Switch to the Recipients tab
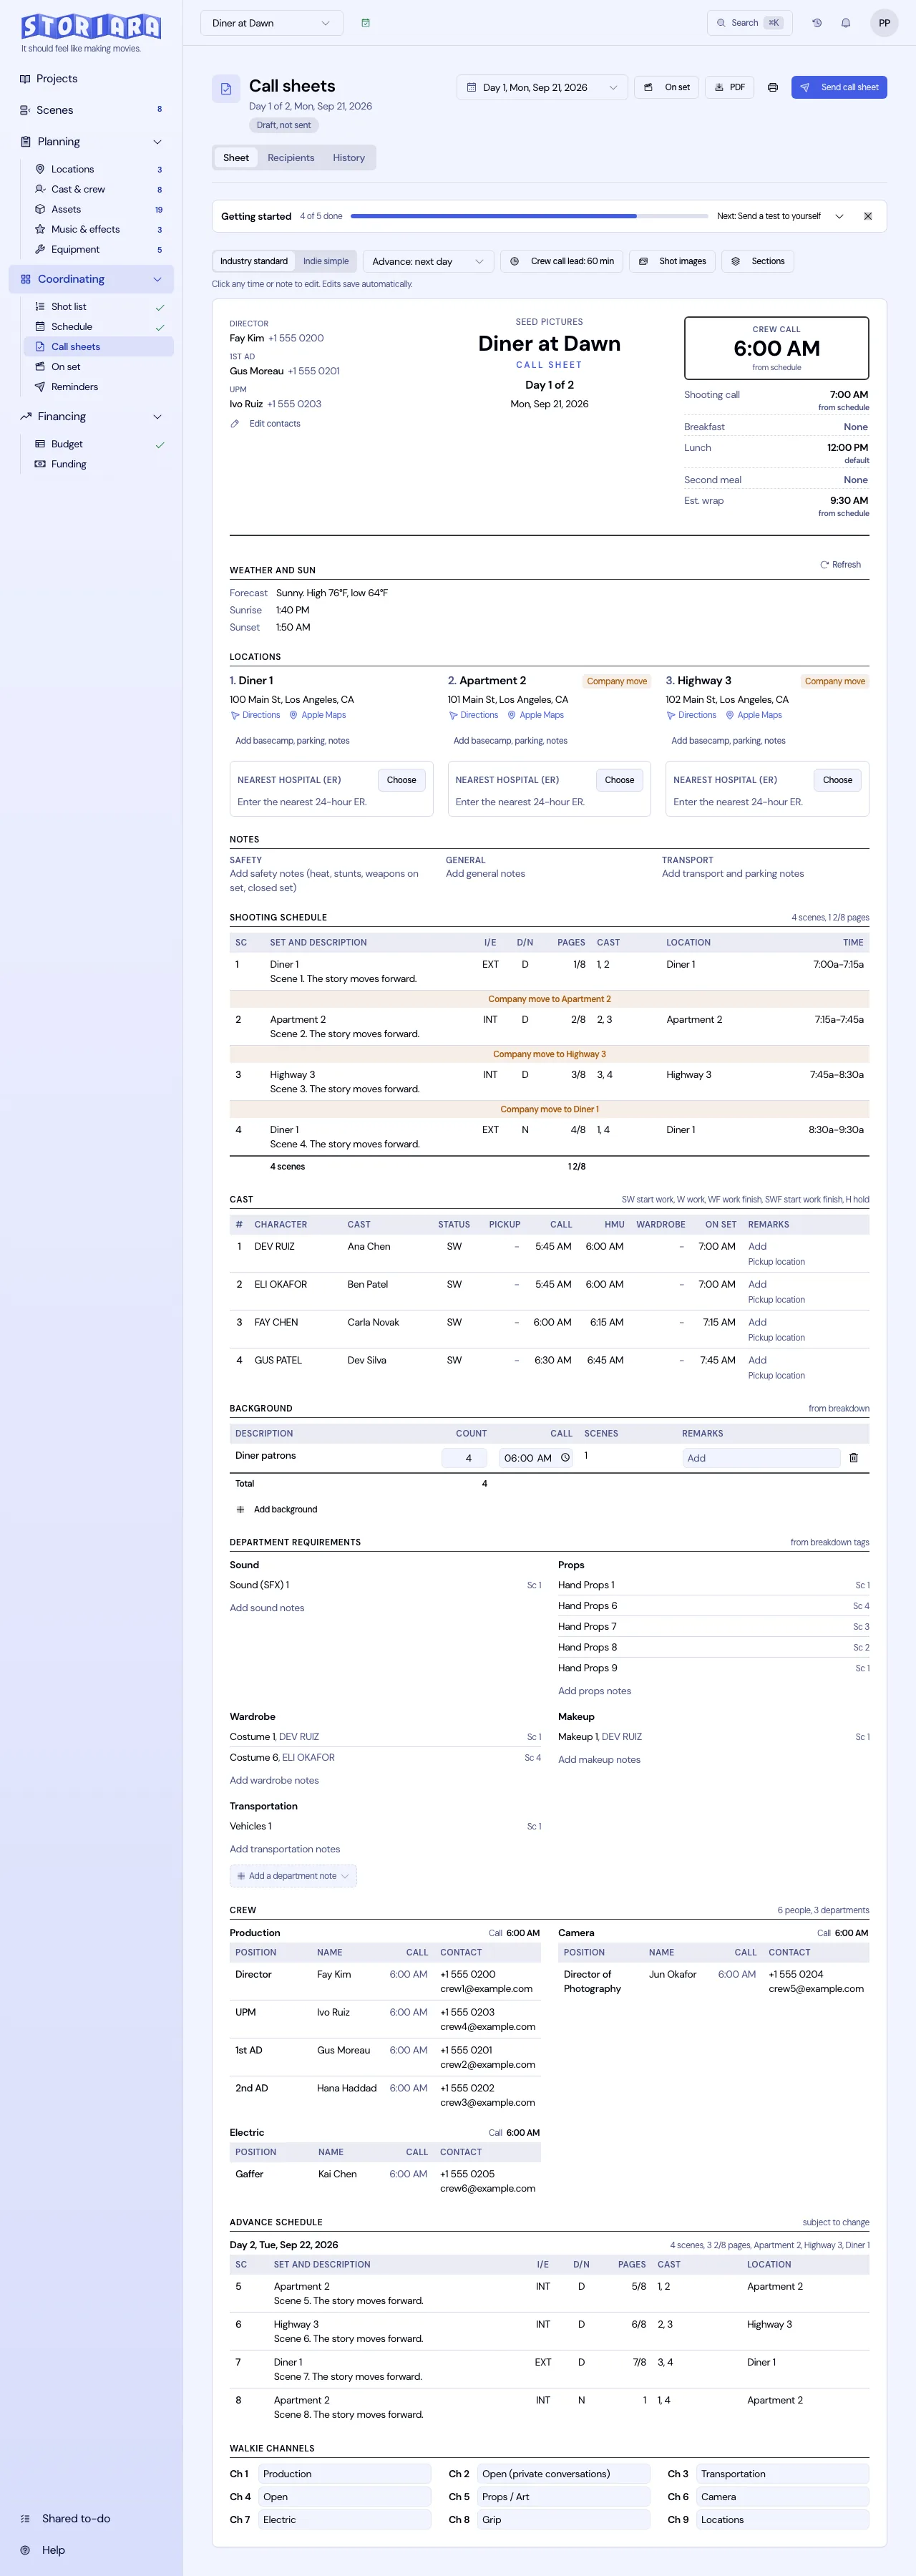Screen dimensions: 916x2576 291,158
